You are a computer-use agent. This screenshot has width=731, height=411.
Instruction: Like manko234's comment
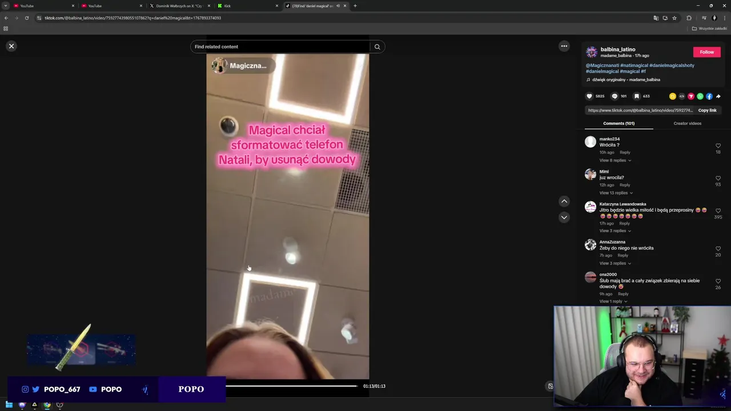click(718, 146)
